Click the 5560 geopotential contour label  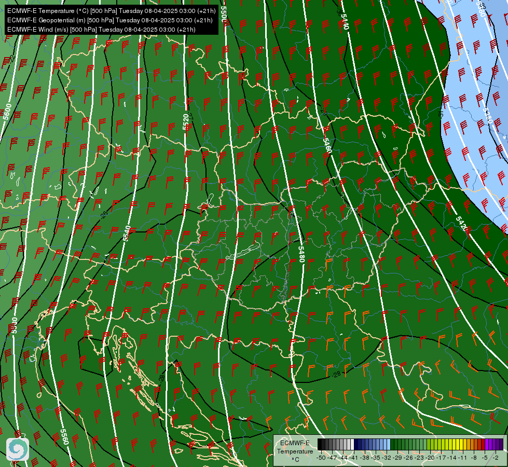point(64,437)
